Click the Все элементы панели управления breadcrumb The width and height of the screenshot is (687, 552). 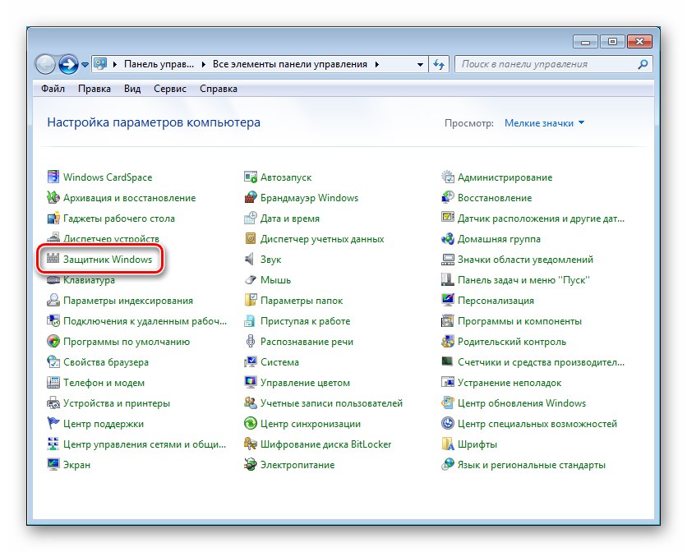[289, 64]
